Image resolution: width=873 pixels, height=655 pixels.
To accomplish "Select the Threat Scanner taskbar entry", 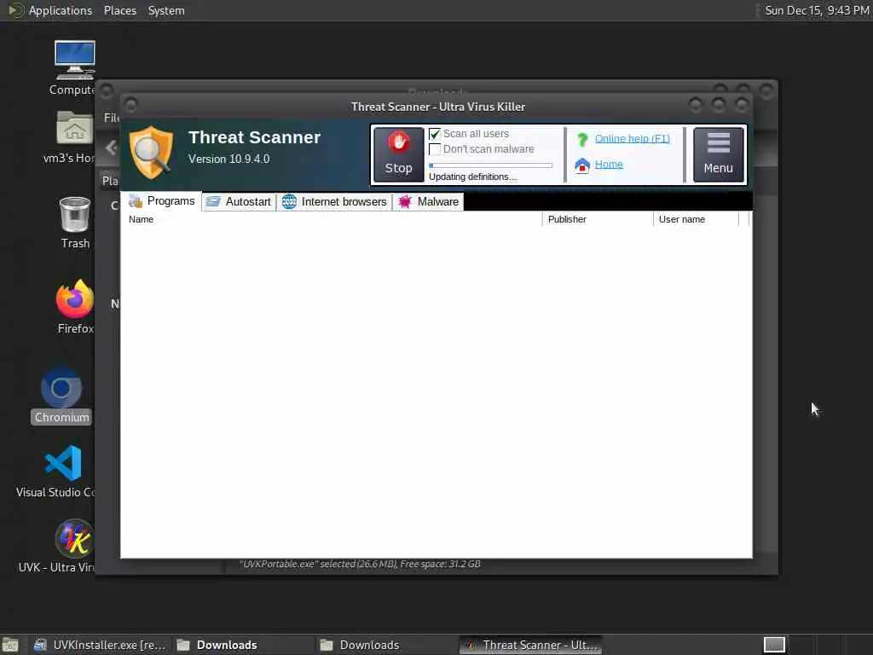I will click(530, 645).
